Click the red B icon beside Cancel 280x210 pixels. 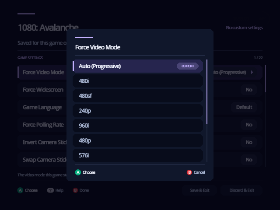[189, 172]
